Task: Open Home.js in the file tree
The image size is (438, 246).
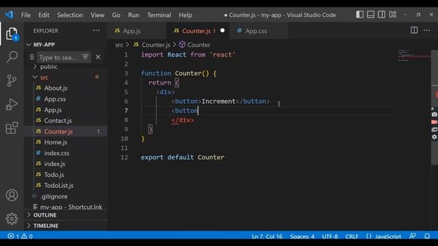Action: (x=55, y=142)
